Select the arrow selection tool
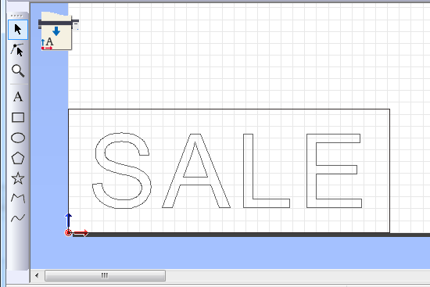The height and width of the screenshot is (287, 430). click(x=18, y=30)
